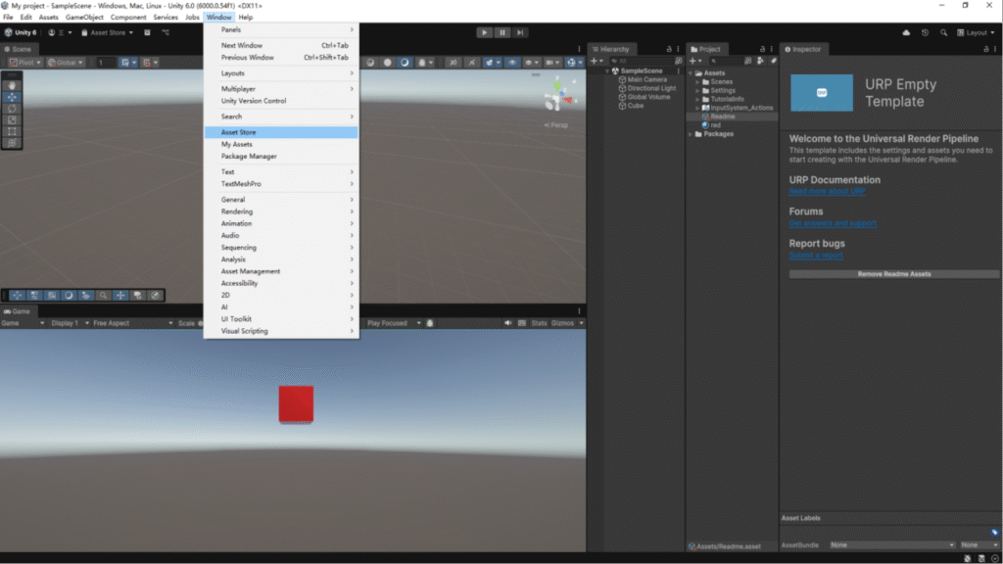Open the Layout dropdown
Viewport: 1003px width, 564px height.
(977, 32)
